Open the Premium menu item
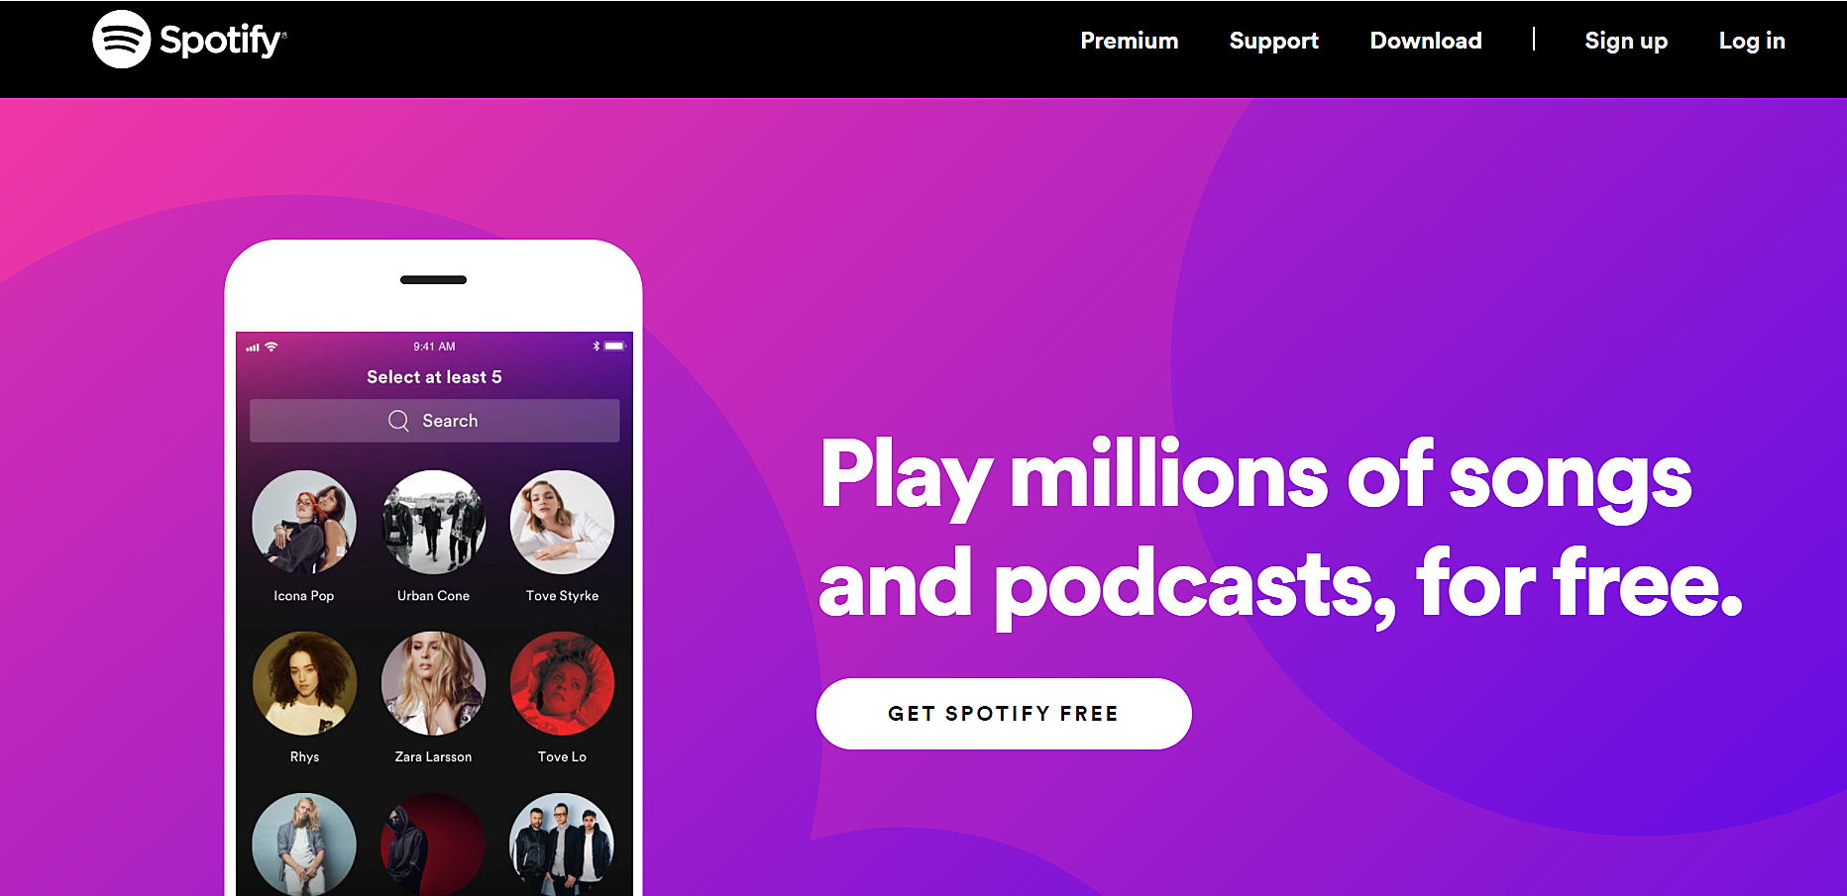This screenshot has width=1847, height=896. click(1129, 41)
